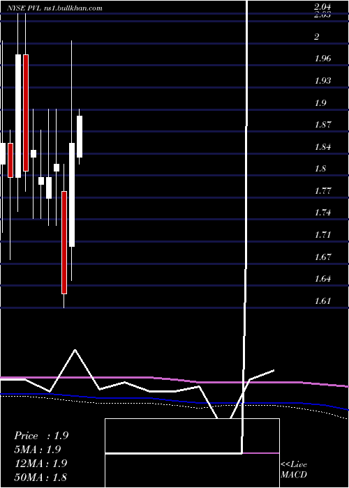Click the 'Price : 1.9' readout
This screenshot has height=488, width=349.
(x=41, y=436)
